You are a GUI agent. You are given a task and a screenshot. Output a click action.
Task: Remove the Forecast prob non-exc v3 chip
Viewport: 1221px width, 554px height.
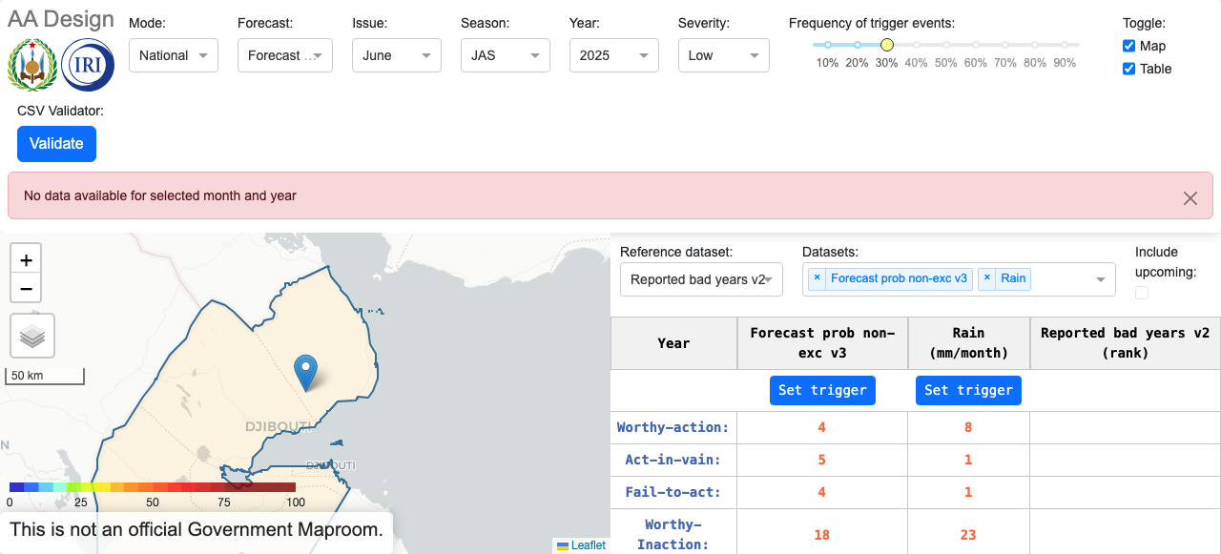tap(817, 278)
